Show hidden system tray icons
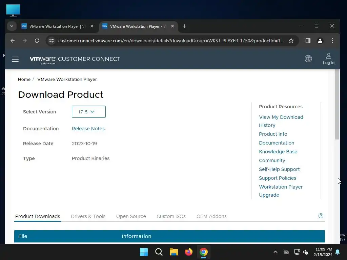 (275, 252)
